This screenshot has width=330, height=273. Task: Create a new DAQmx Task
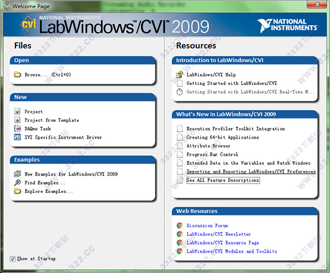pyautogui.click(x=37, y=129)
